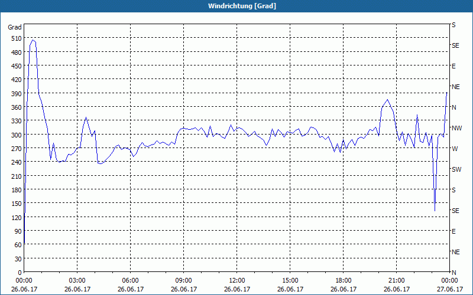This screenshot has height=295, width=473.
Task: Click the 240 degree axis label
Action: click(x=17, y=162)
